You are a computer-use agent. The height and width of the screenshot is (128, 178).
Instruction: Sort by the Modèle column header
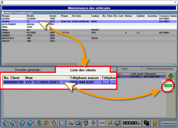click(38, 16)
